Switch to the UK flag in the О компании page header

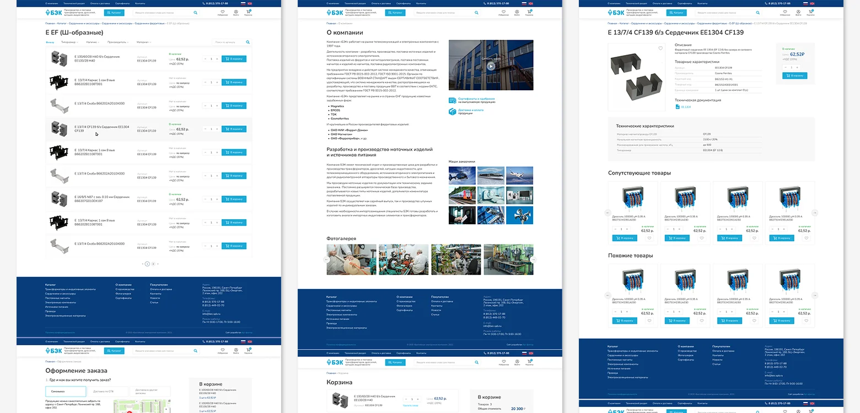pyautogui.click(x=531, y=3)
